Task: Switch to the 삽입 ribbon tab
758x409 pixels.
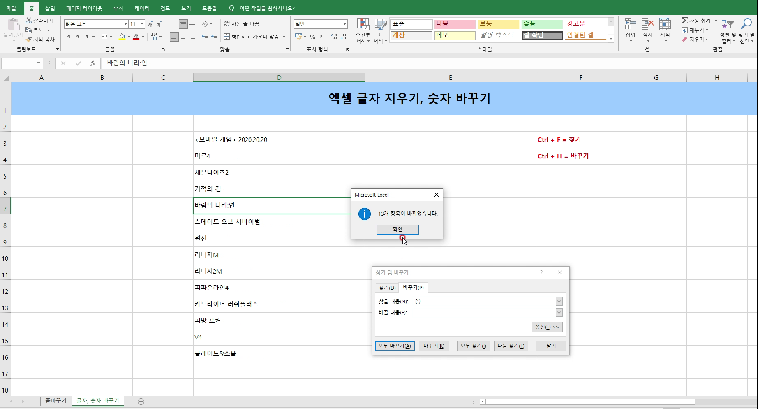Action: pyautogui.click(x=50, y=8)
